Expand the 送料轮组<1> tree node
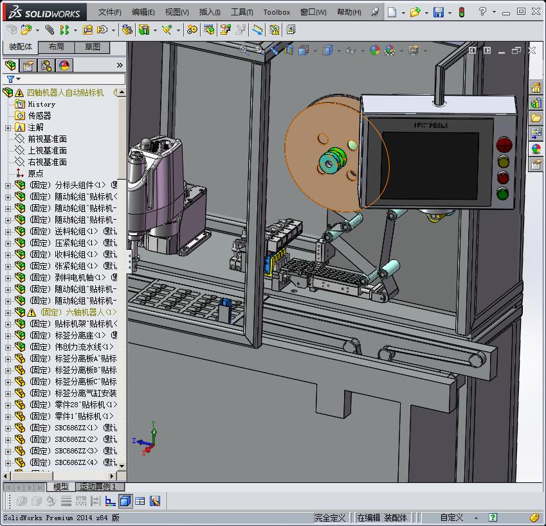Viewport: 546px width, 526px height. 8,232
